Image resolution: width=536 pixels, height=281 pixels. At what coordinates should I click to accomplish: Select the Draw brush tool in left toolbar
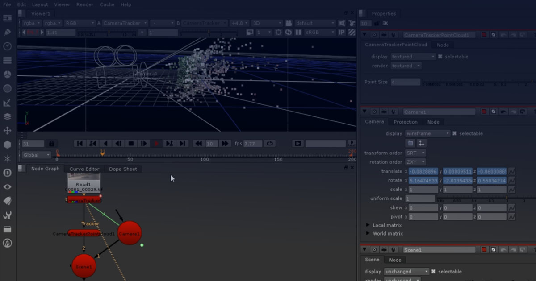[7, 32]
